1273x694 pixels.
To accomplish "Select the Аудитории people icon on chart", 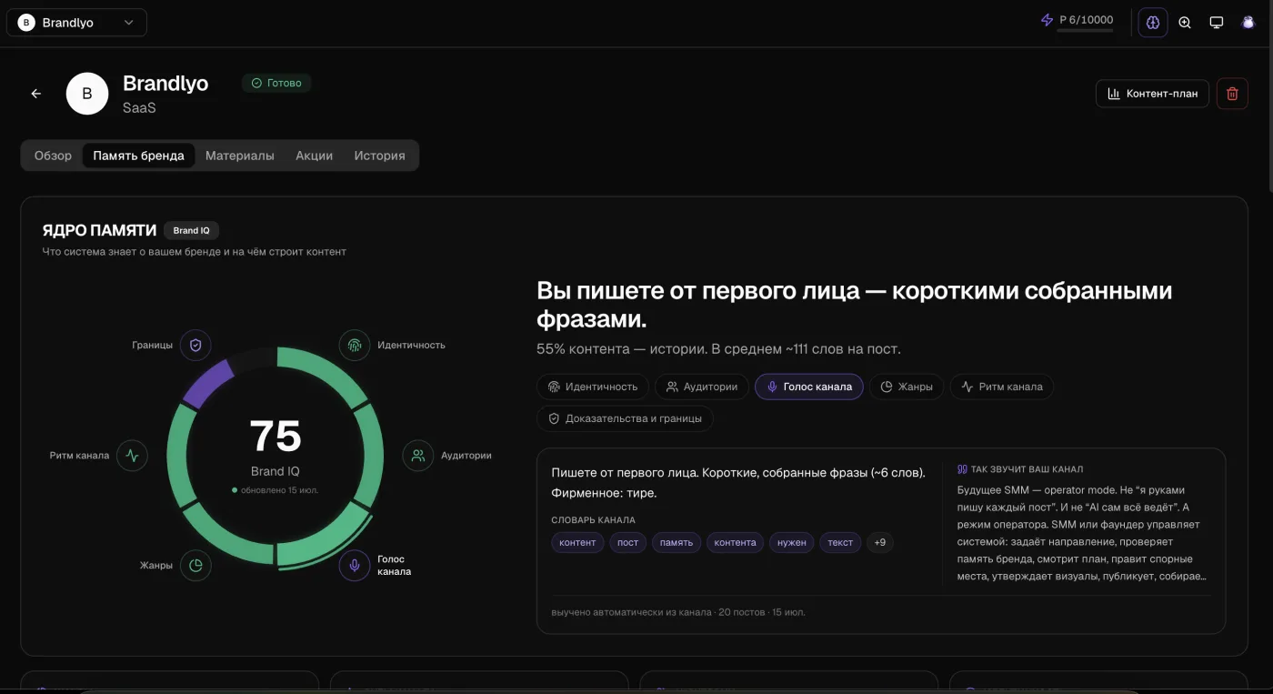I will click(x=418, y=456).
